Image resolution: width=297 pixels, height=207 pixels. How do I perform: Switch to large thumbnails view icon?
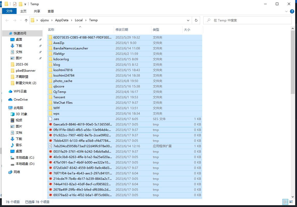(x=292, y=202)
